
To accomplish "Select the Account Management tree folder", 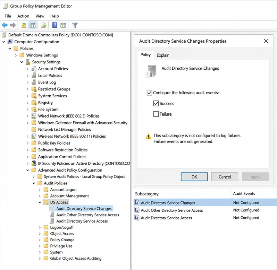I will tap(69, 196).
